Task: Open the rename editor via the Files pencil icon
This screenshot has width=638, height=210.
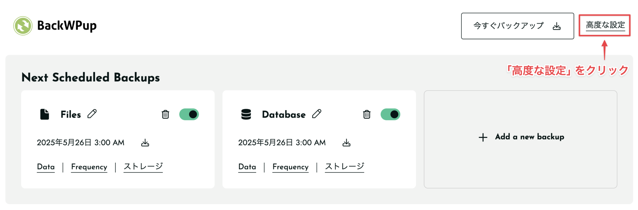Action: click(92, 114)
